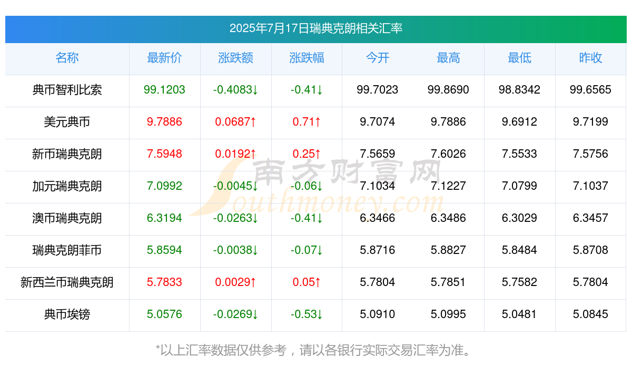The image size is (632, 367).
Task: Click change amount -0.0045↓
Action: (235, 186)
